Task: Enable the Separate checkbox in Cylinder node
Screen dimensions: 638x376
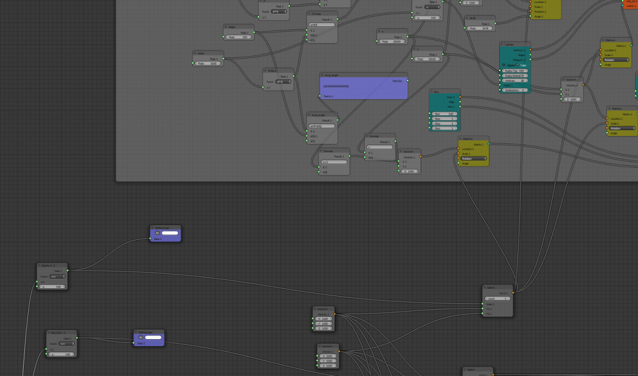Action: click(x=503, y=65)
